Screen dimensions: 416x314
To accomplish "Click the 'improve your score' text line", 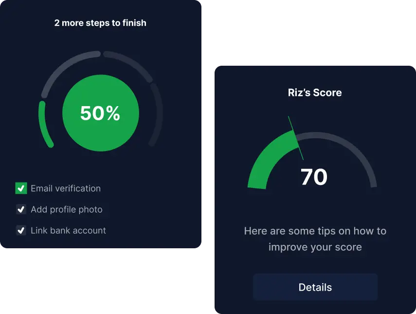I will pyautogui.click(x=315, y=247).
